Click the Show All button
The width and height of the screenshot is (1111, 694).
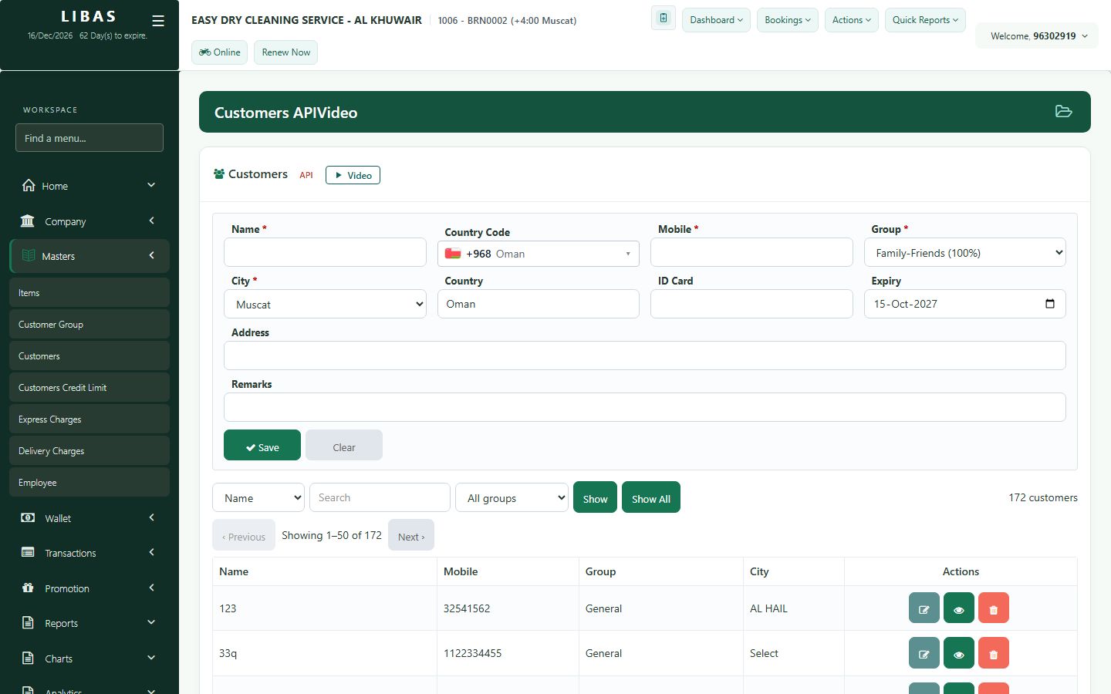[651, 497]
